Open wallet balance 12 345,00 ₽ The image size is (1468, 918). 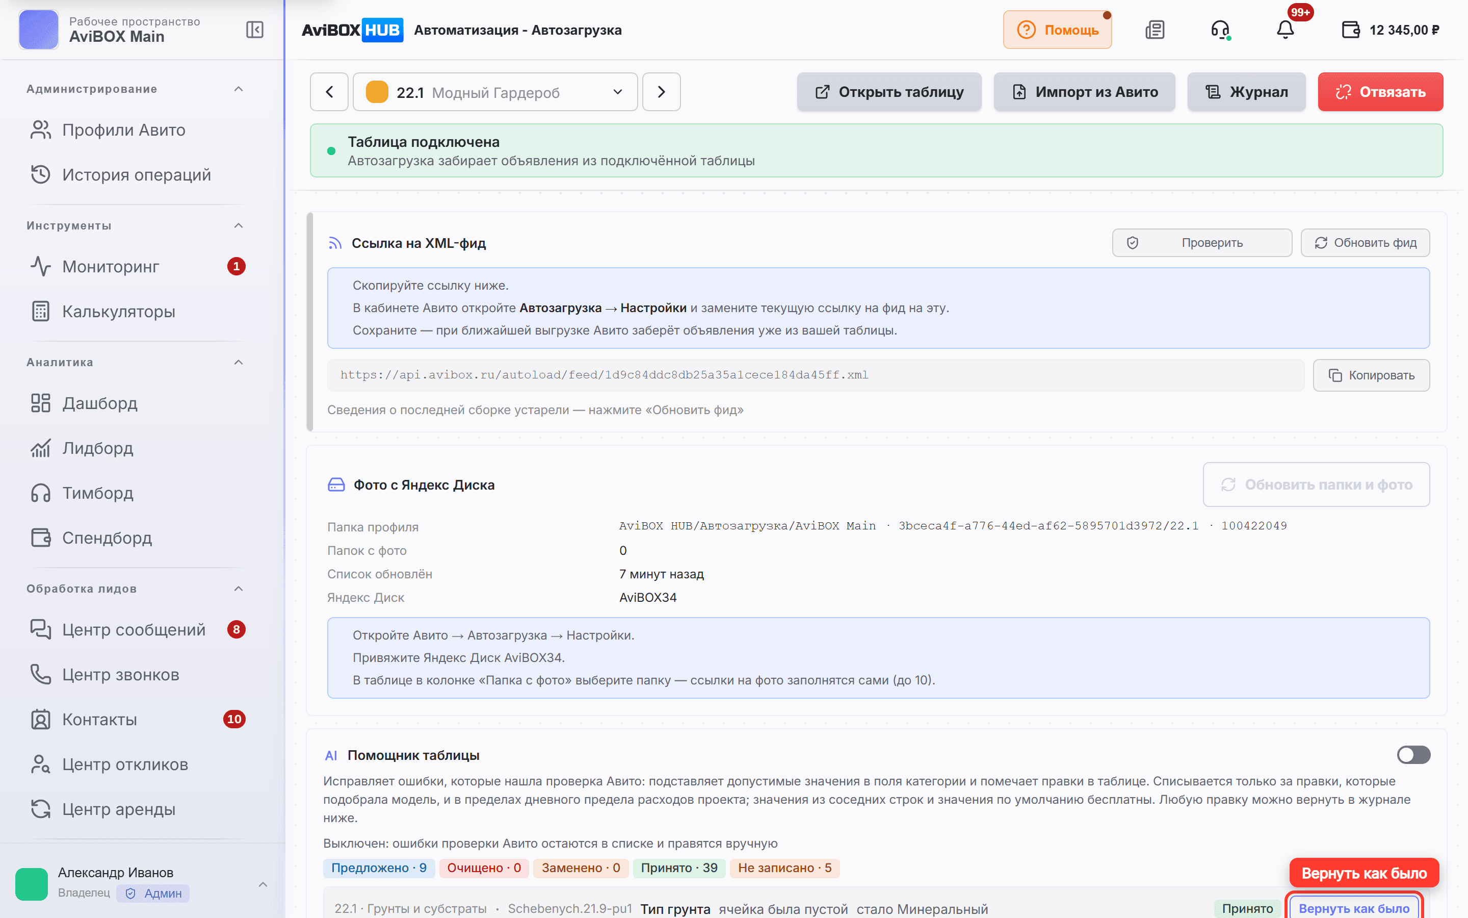point(1391,30)
